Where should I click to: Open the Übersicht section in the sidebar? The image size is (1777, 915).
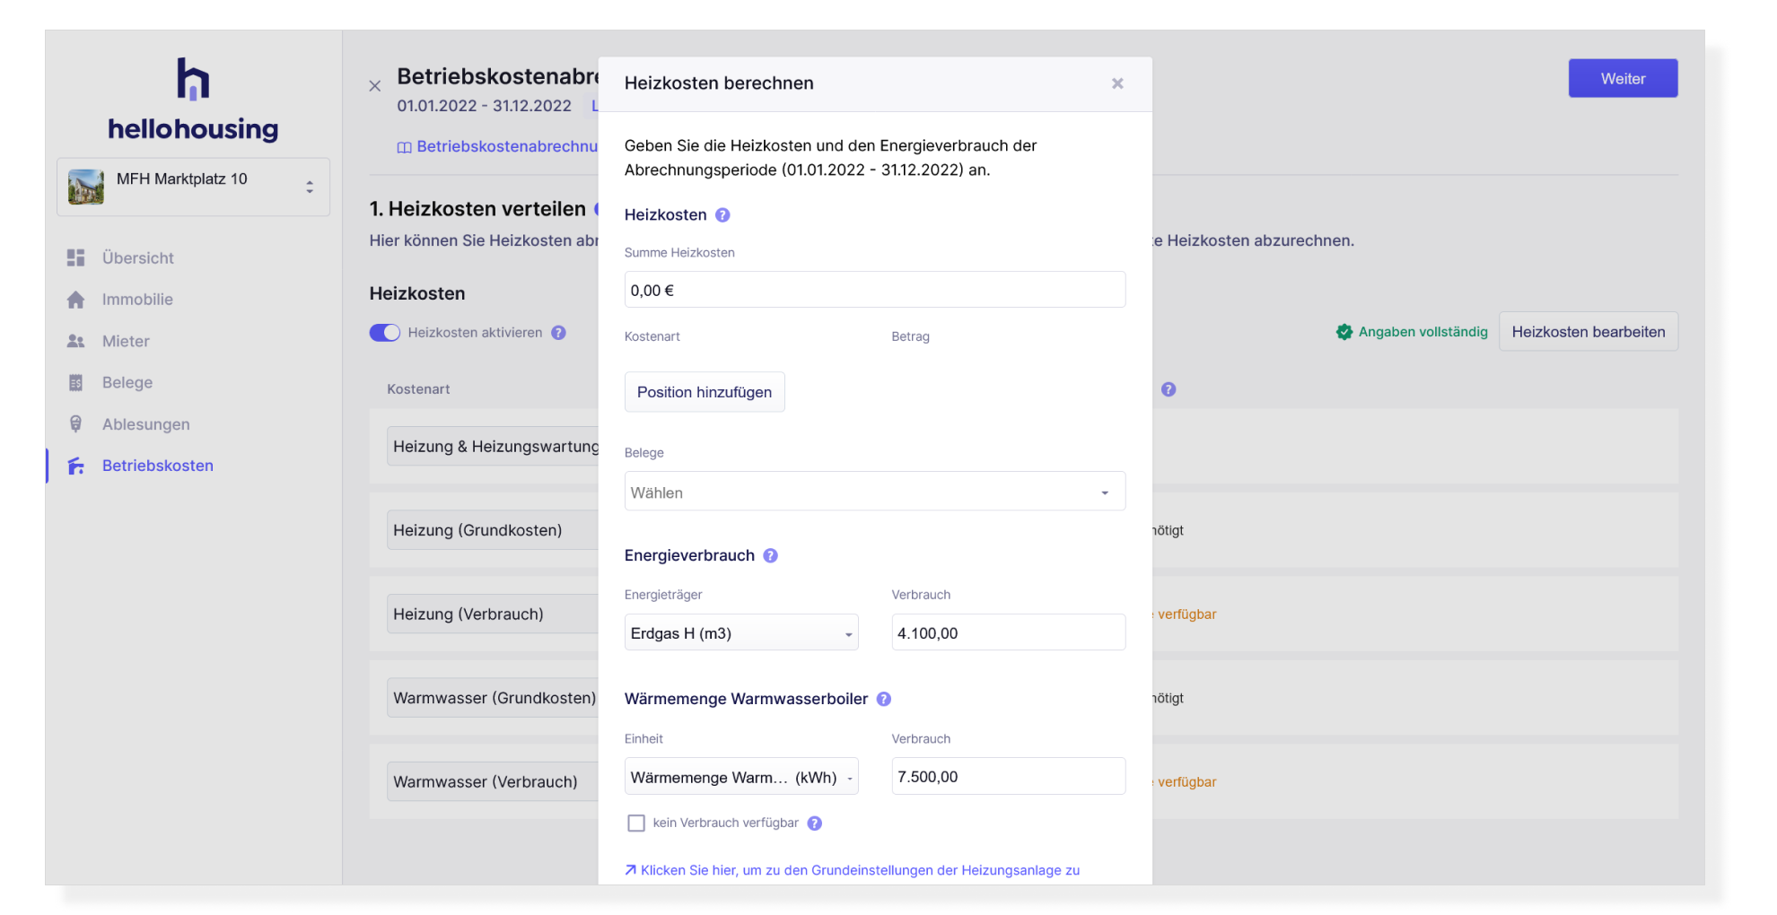pyautogui.click(x=78, y=257)
